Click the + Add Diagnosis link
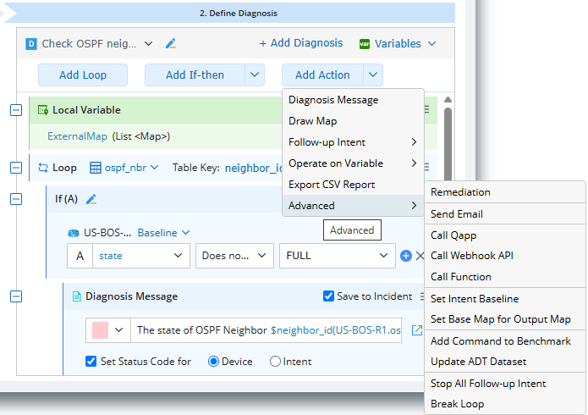588x415 pixels. tap(301, 43)
